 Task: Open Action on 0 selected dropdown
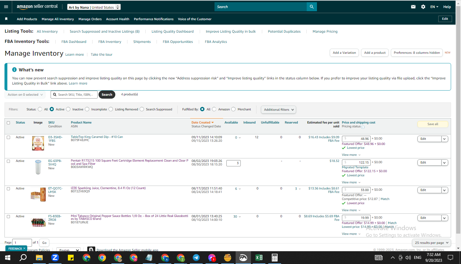[x=25, y=95]
